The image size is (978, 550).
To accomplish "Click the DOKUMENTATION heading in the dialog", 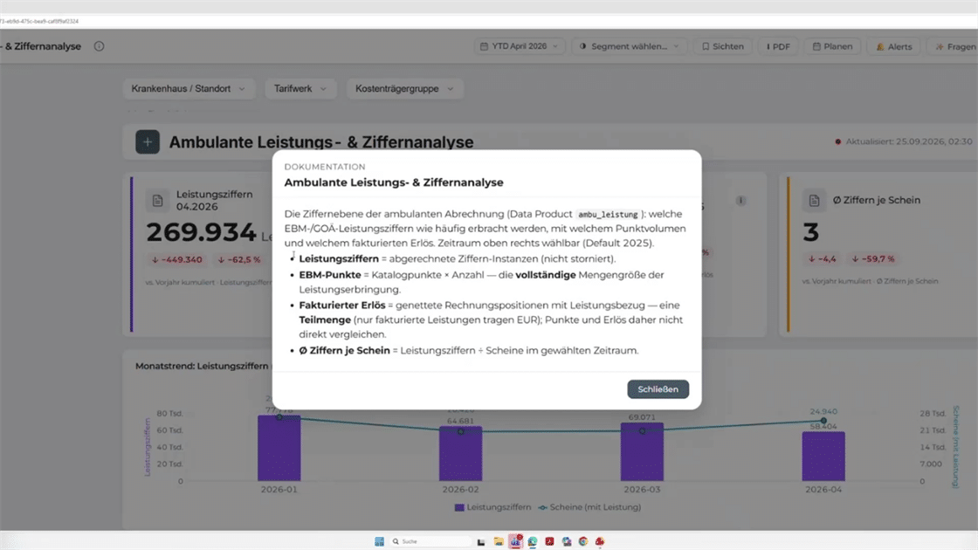I will (325, 167).
